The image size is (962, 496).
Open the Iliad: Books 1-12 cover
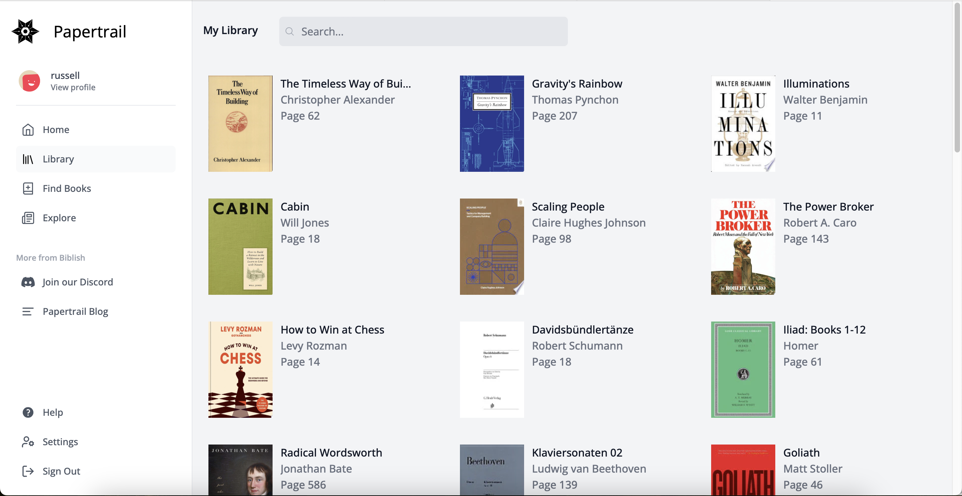point(743,370)
